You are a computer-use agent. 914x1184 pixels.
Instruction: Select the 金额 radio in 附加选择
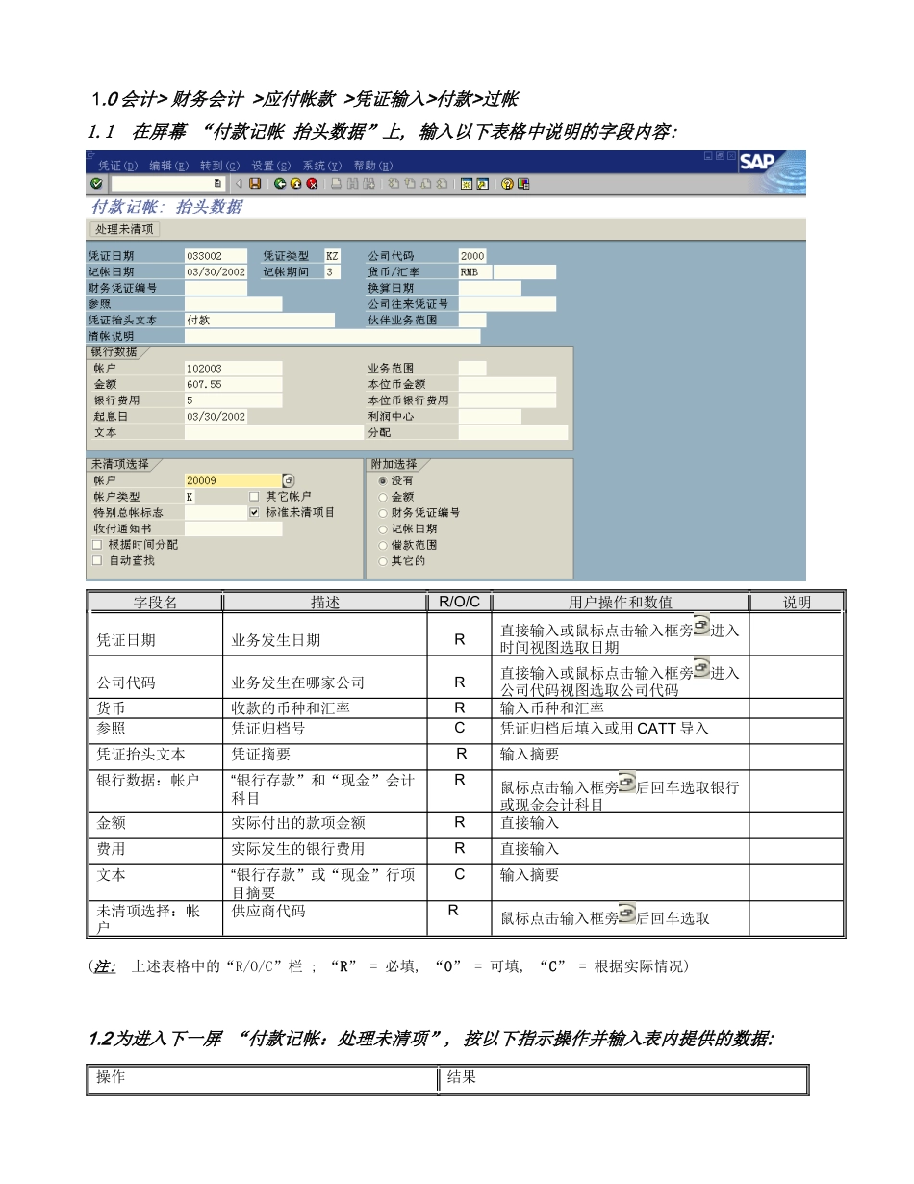click(x=382, y=497)
